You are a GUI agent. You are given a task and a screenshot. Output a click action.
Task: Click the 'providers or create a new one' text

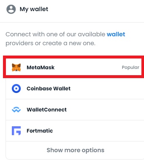pyautogui.click(x=50, y=43)
